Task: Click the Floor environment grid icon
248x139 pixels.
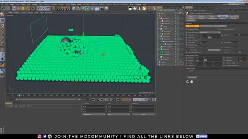Action: pyautogui.click(x=97, y=8)
